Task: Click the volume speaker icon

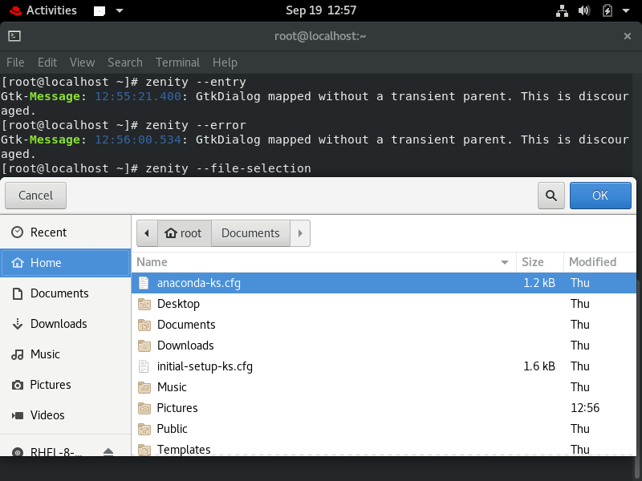Action: 584,10
